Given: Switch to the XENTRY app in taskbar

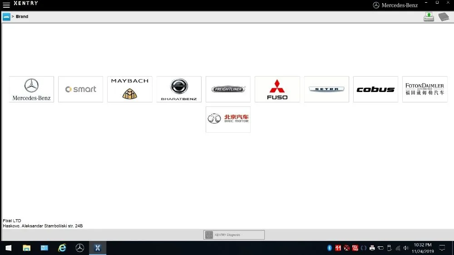Looking at the screenshot, I should [x=98, y=248].
